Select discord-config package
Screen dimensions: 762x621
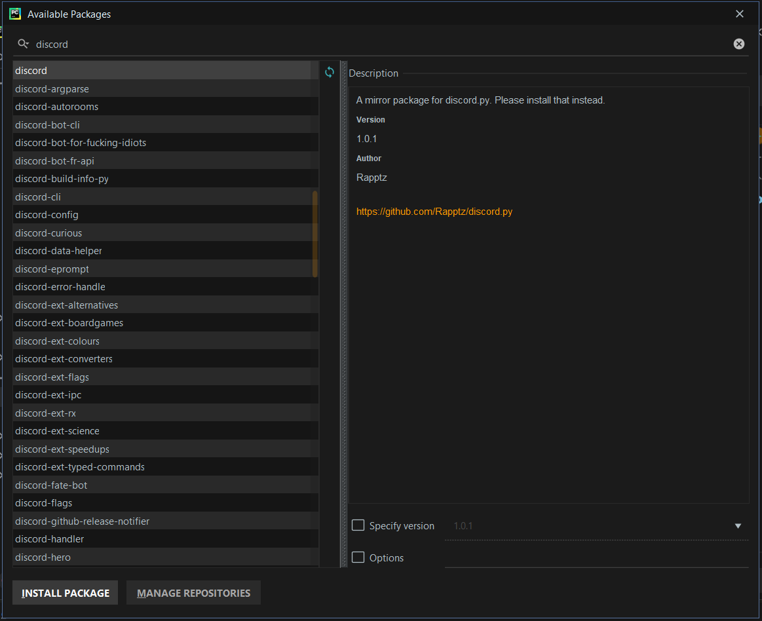point(165,215)
